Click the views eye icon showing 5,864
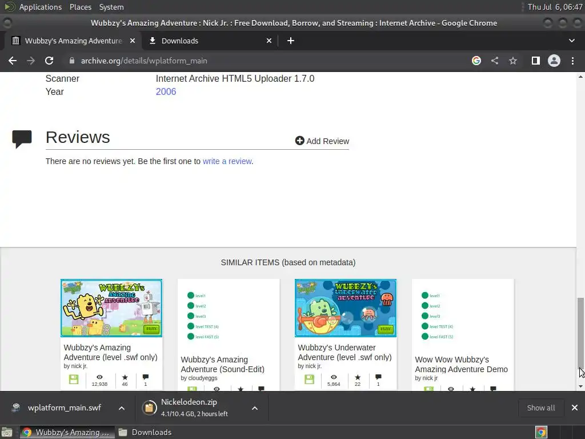This screenshot has height=439, width=585. (x=334, y=377)
